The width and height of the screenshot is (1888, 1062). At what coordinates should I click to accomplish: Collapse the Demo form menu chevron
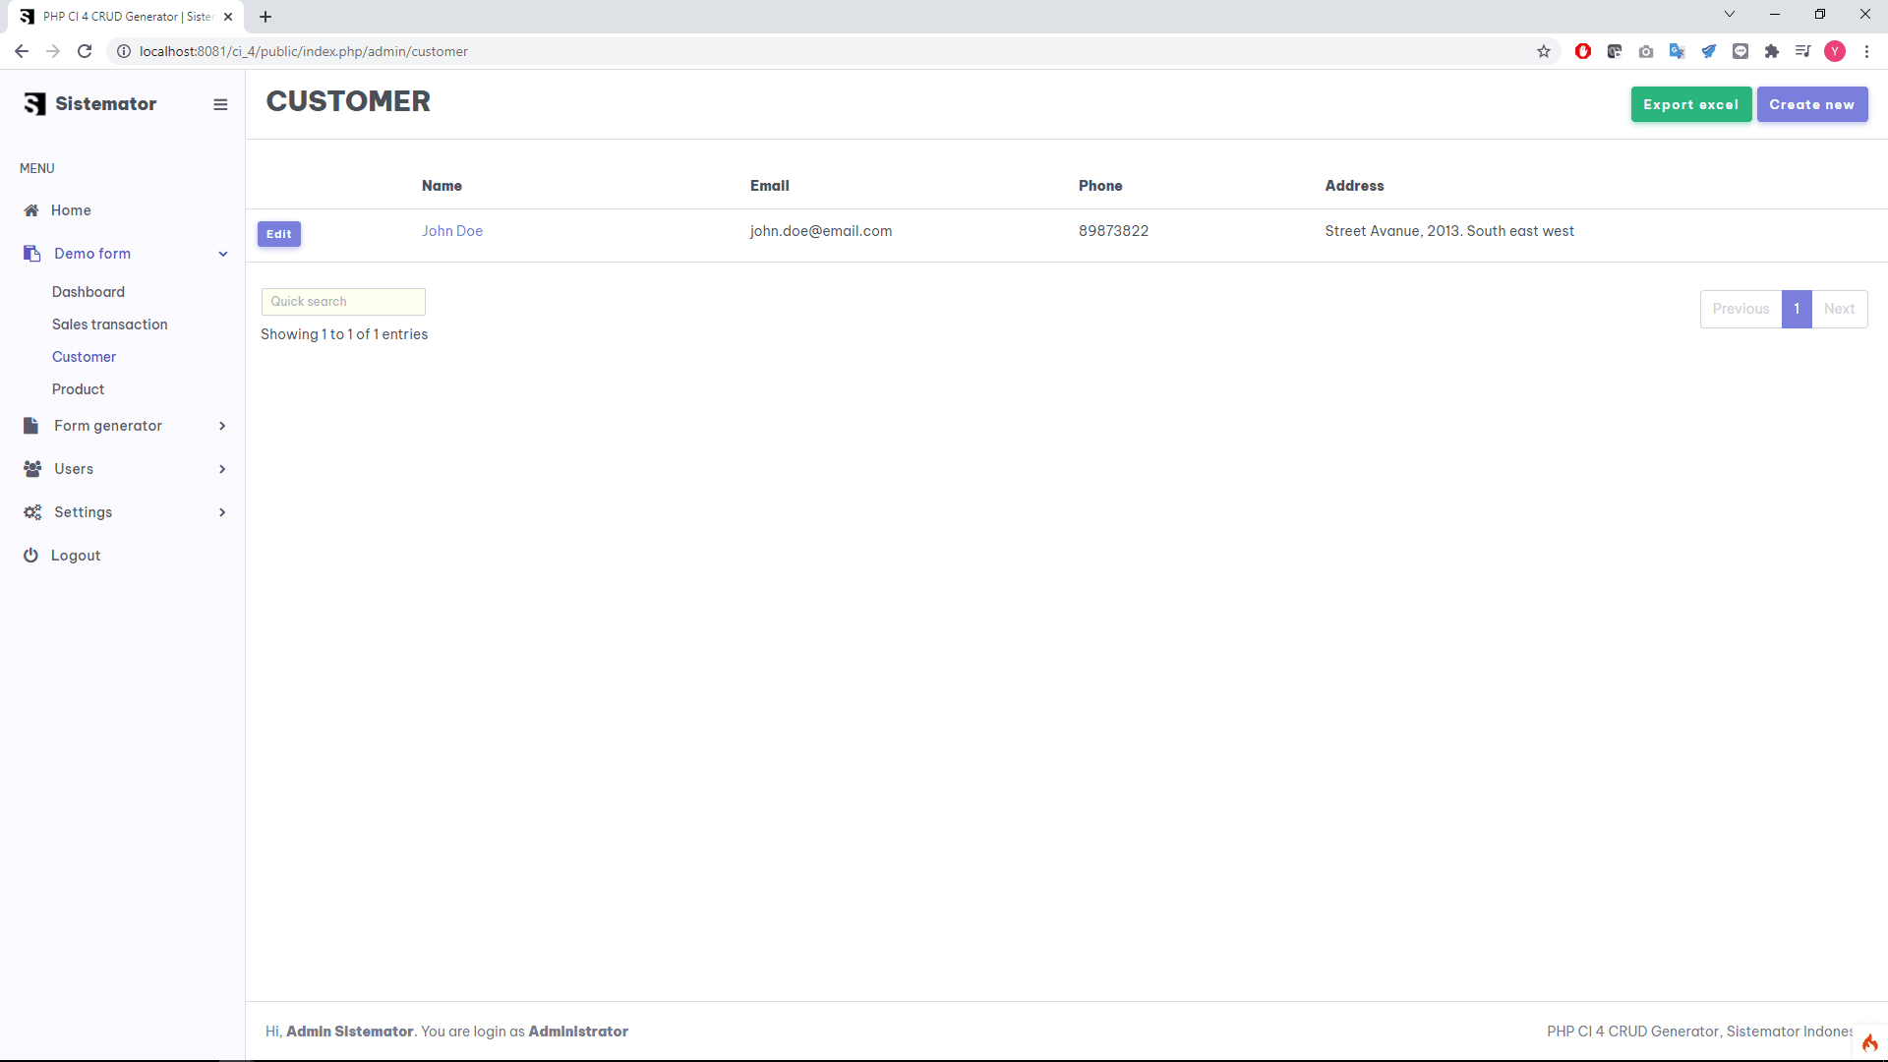(223, 254)
